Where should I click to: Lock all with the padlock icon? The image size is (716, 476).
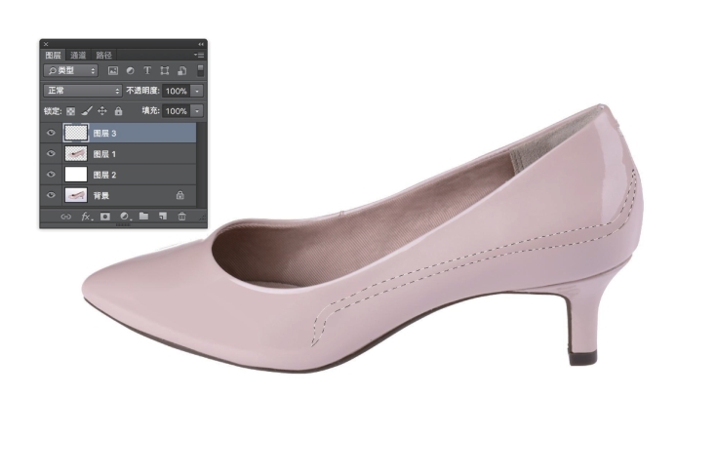[118, 111]
